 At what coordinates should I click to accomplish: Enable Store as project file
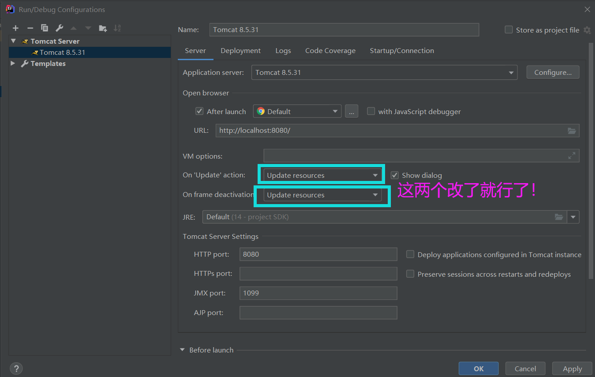(509, 30)
